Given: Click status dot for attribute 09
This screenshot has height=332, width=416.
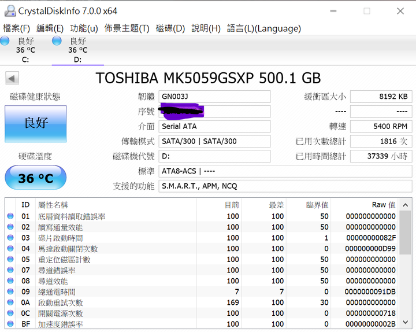Looking at the screenshot, I should (x=10, y=292).
